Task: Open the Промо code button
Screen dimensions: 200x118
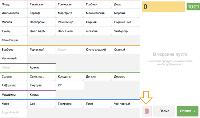Action: click(x=164, y=111)
